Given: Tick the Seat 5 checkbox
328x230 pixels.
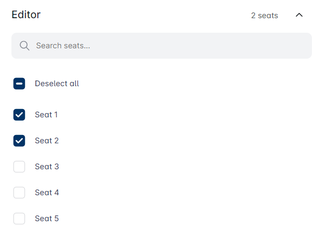Looking at the screenshot, I should 19,219.
